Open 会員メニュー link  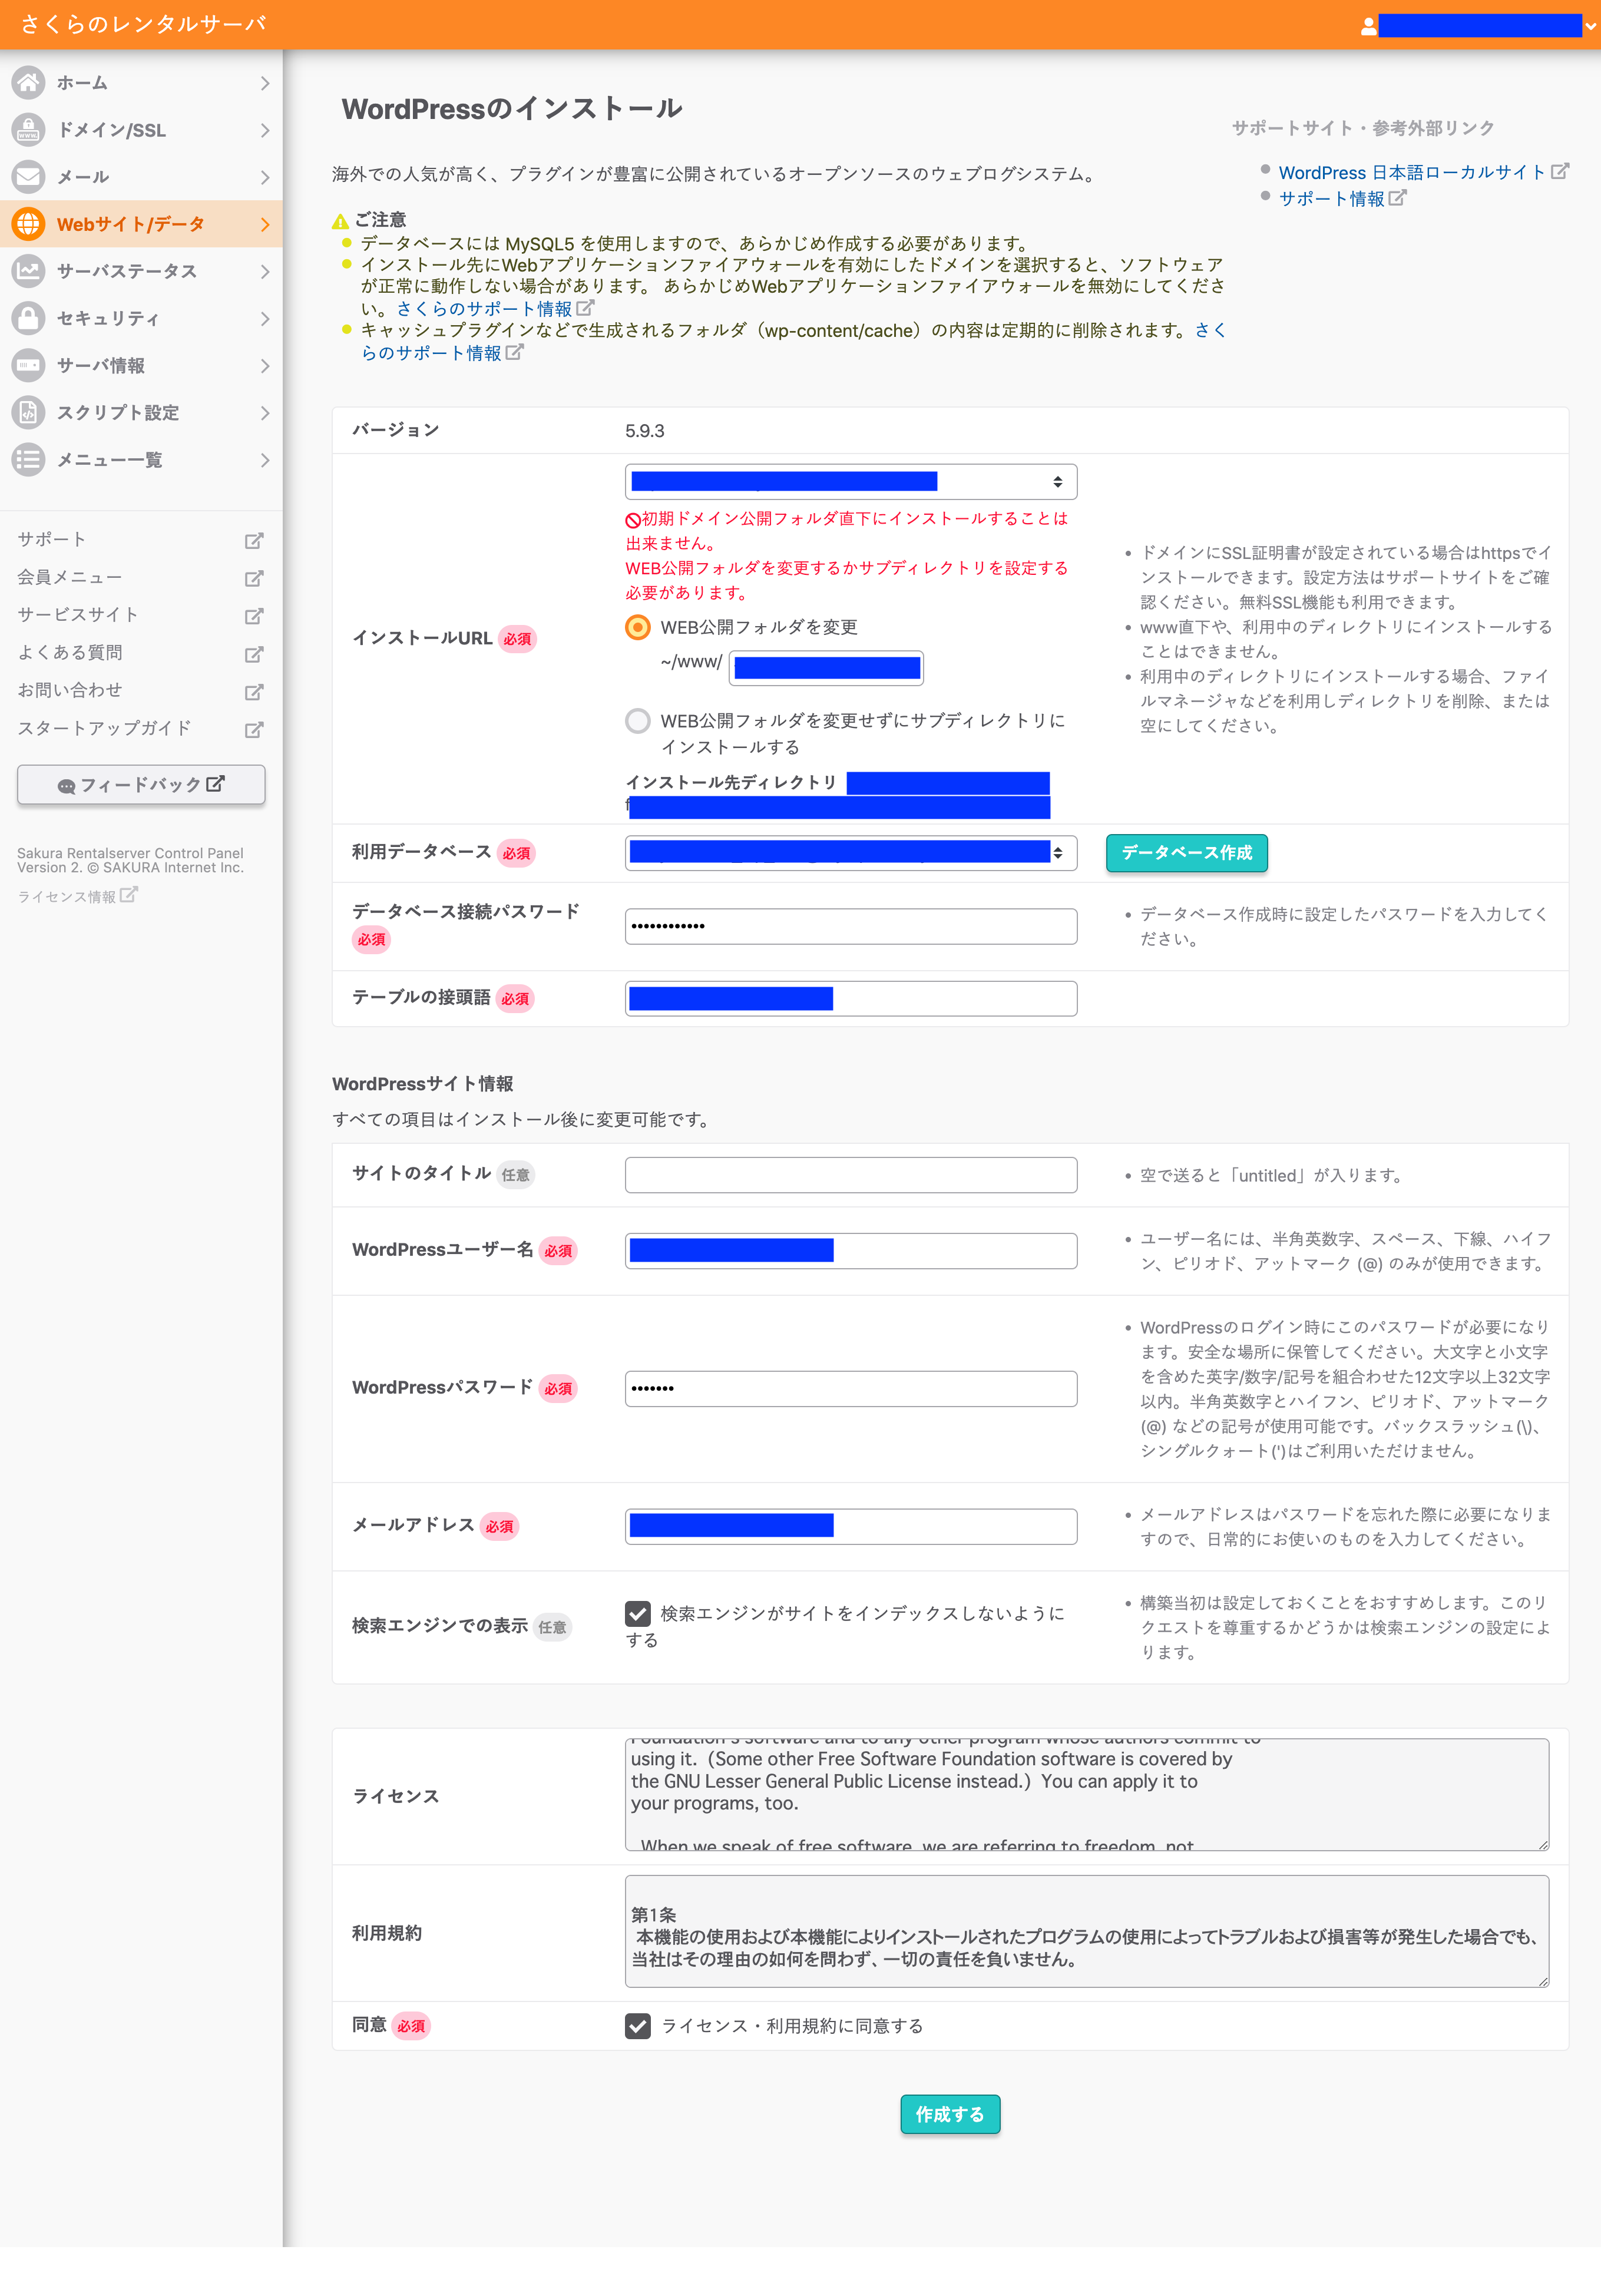[x=70, y=577]
